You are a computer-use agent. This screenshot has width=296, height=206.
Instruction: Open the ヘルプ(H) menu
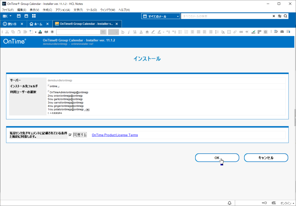click(x=124, y=10)
